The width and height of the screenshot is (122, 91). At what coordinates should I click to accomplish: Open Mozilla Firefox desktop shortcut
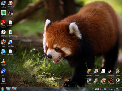click(x=4, y=43)
